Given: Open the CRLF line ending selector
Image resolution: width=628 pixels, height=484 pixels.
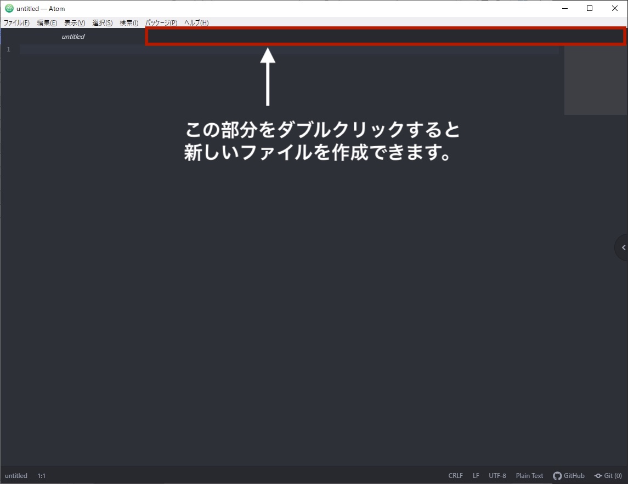Looking at the screenshot, I should click(455, 476).
